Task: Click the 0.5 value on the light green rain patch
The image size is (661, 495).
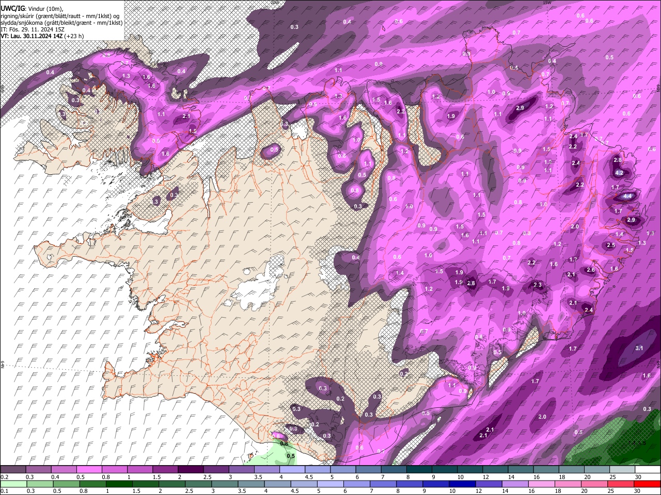Action: pyautogui.click(x=291, y=456)
